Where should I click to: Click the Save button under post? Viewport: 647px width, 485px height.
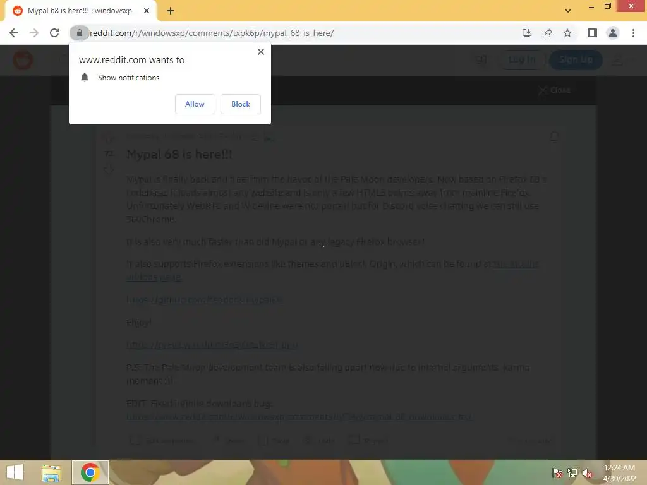point(274,440)
